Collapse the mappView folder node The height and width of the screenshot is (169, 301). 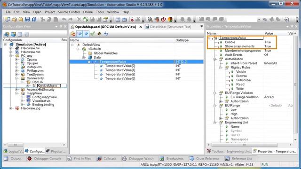point(17,93)
